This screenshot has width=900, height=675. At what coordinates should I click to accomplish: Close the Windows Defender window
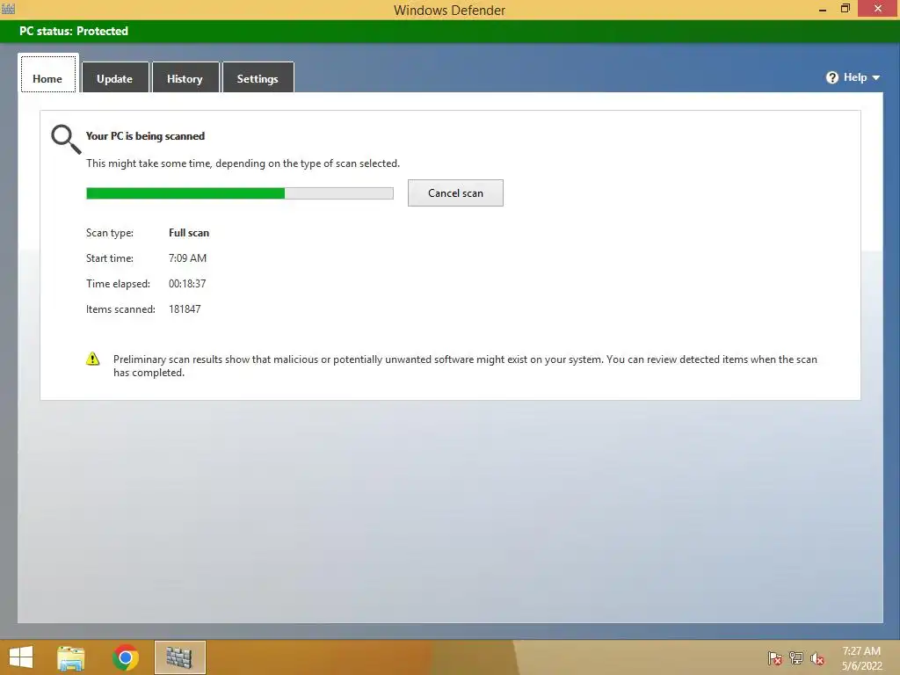[878, 9]
